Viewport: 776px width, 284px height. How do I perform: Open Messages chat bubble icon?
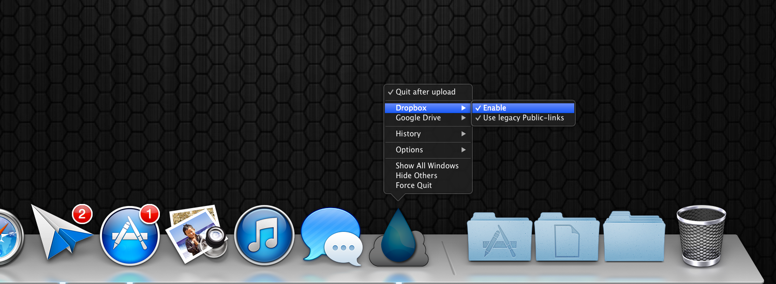(331, 236)
